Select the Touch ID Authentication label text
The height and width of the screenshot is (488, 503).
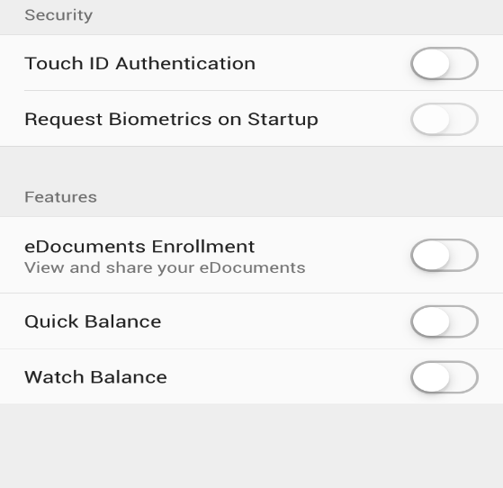point(139,63)
